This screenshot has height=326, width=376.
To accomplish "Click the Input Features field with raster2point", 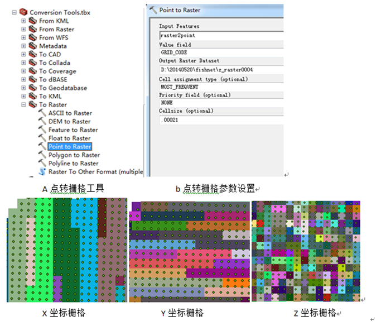I will pyautogui.click(x=221, y=36).
